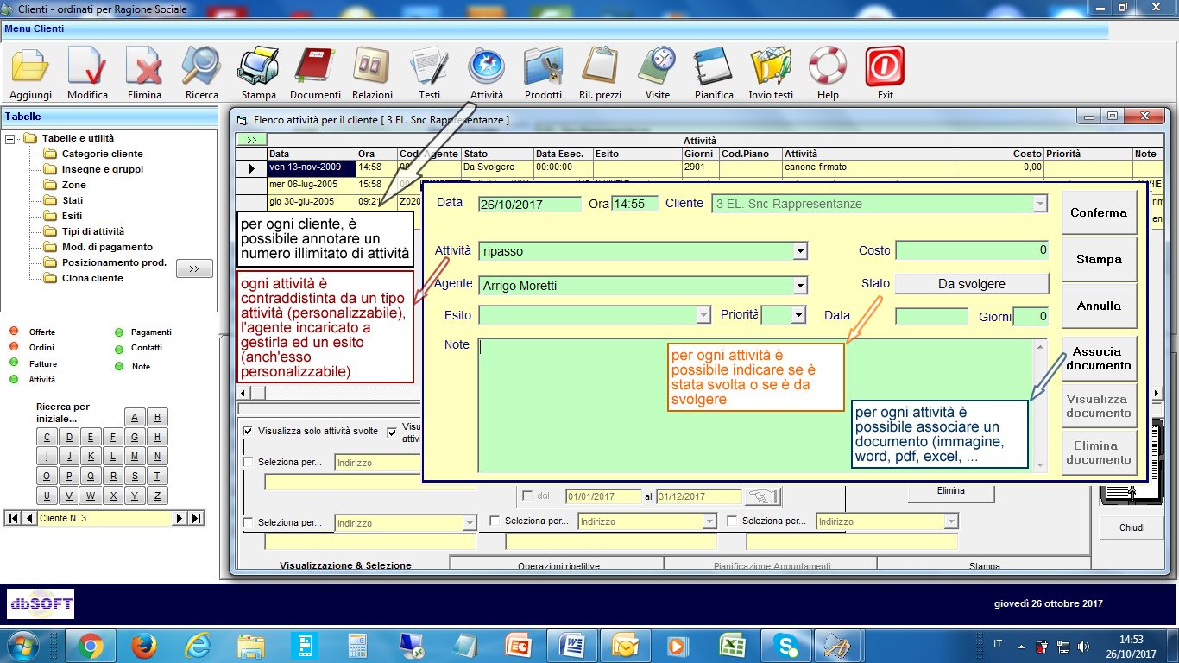1179x663 pixels.
Task: Click the Stampa printer icon
Action: pyautogui.click(x=258, y=74)
